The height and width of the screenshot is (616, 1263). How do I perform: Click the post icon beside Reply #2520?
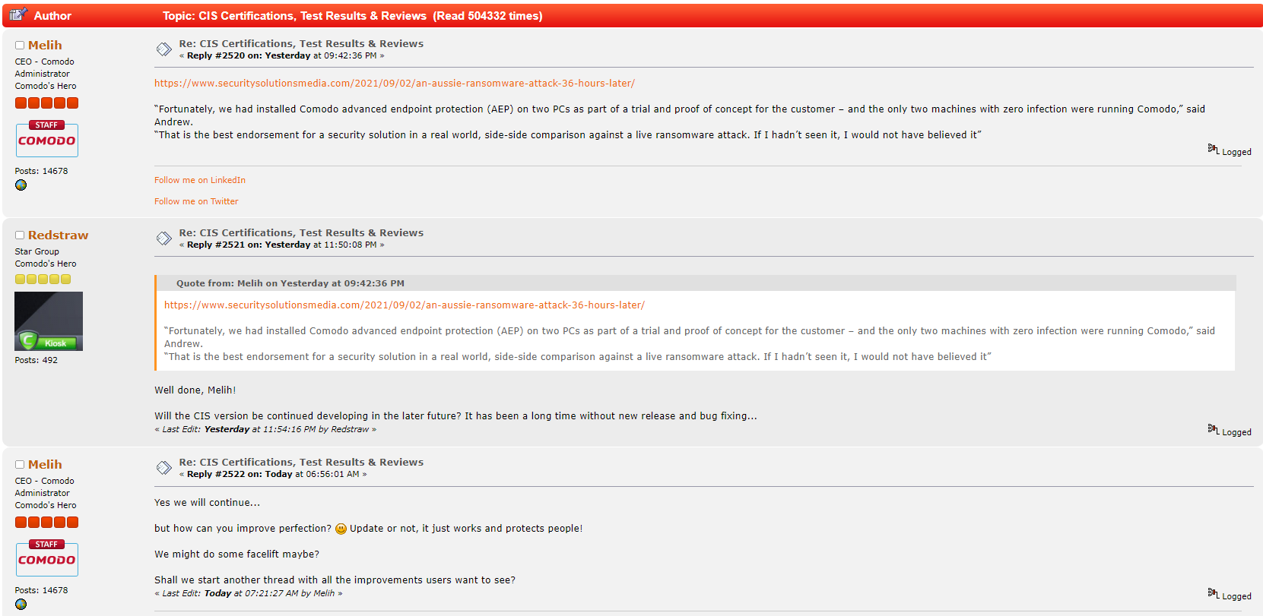(x=163, y=49)
